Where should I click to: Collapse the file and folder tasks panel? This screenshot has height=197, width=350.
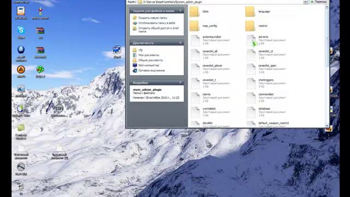(x=180, y=10)
